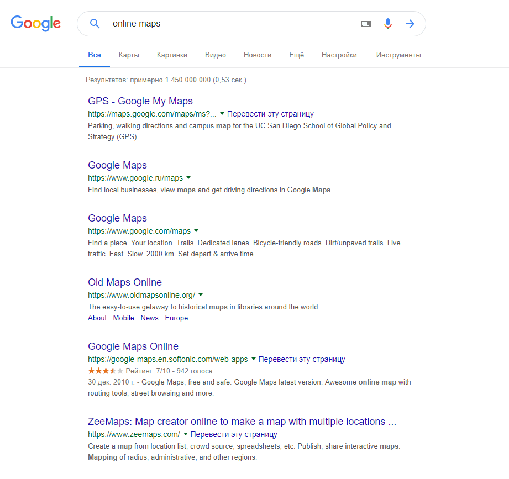Submit search using the blue arrow
Screen dimensions: 509x479
[x=410, y=24]
